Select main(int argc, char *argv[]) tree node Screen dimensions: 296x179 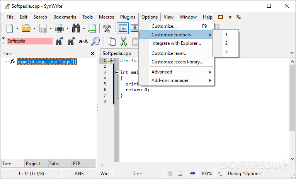click(x=47, y=61)
